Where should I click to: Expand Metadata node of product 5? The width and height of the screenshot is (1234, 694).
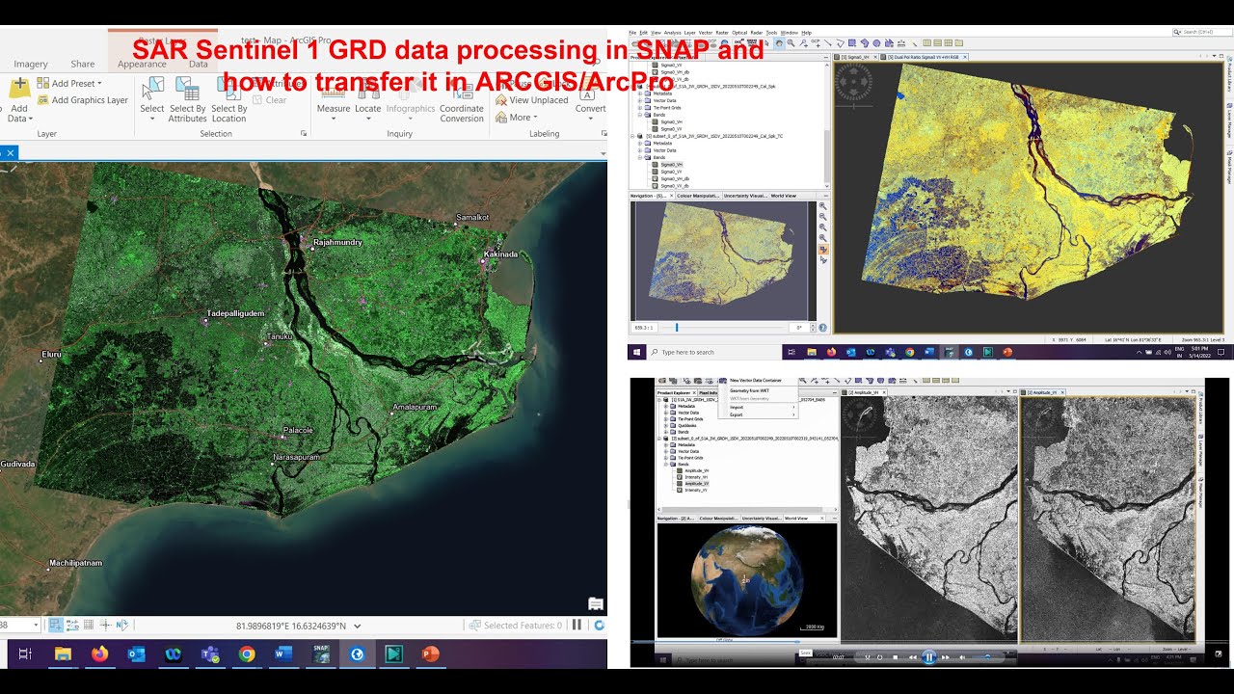pyautogui.click(x=640, y=143)
